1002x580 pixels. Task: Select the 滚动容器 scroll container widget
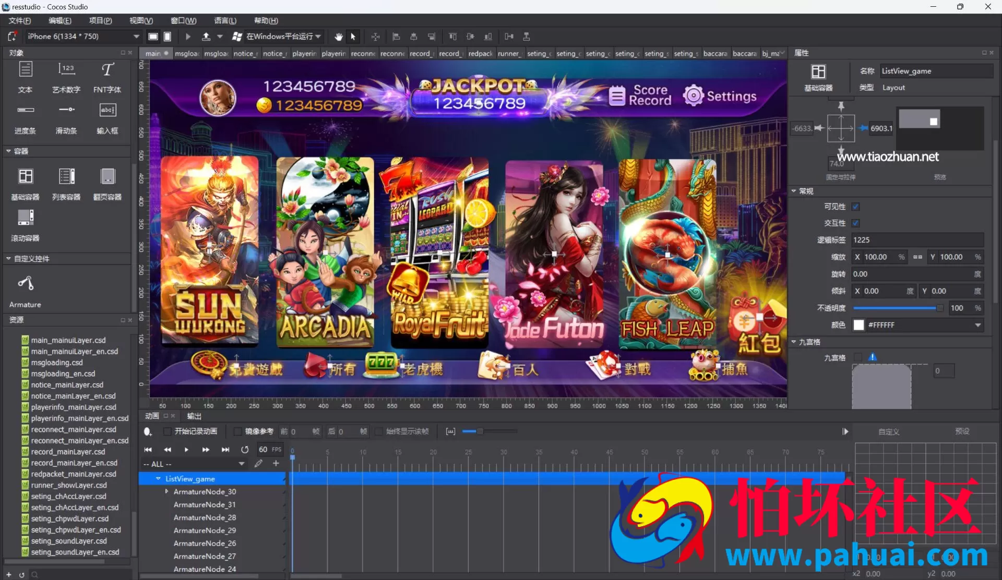tap(26, 217)
